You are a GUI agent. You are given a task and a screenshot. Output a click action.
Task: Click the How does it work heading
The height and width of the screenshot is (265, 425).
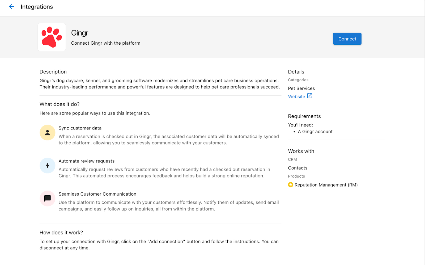[x=61, y=232]
